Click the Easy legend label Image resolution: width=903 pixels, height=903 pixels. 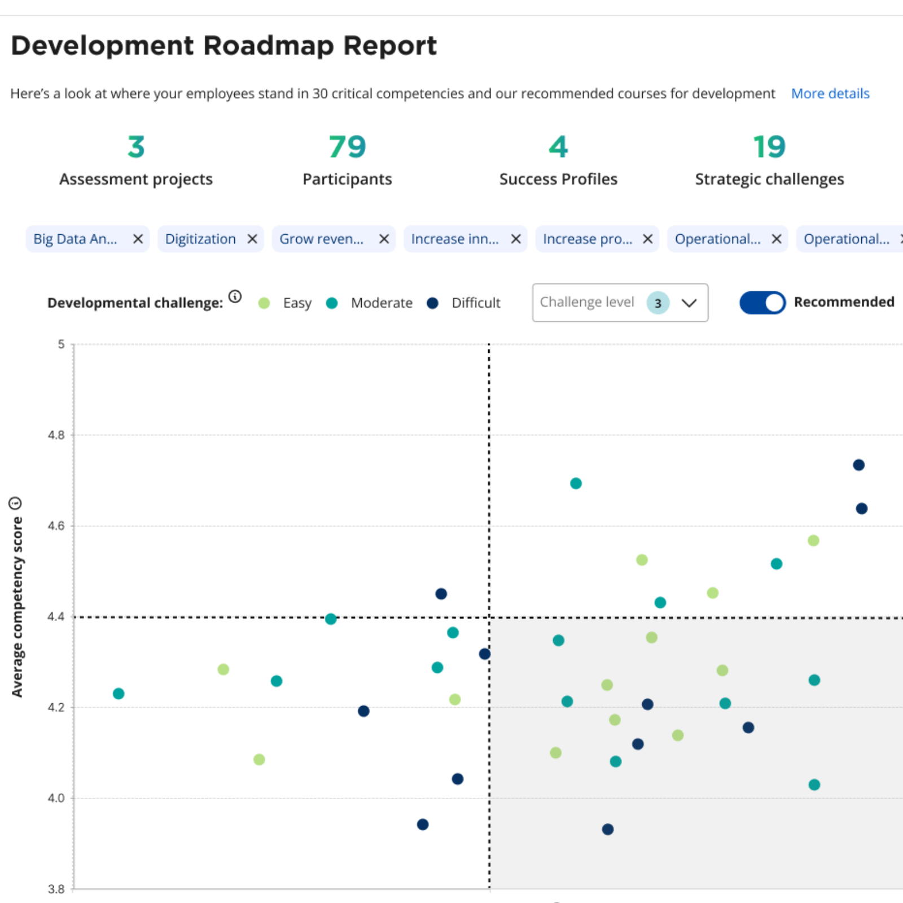tap(297, 303)
